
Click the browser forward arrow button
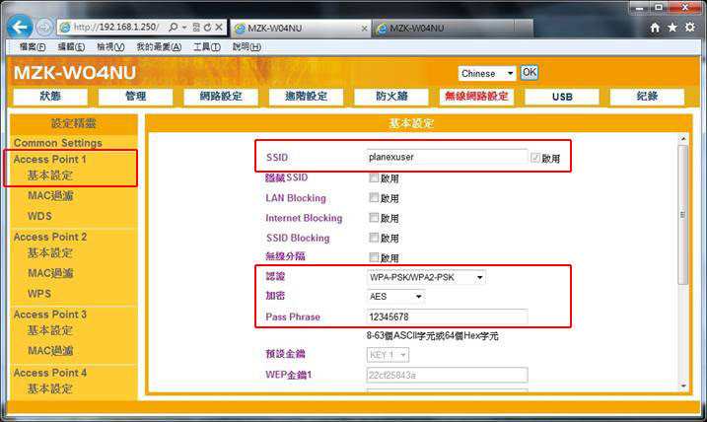coord(44,28)
